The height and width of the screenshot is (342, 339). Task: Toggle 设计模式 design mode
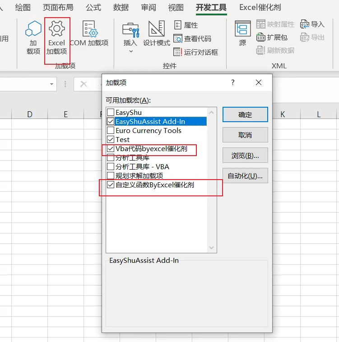click(157, 34)
